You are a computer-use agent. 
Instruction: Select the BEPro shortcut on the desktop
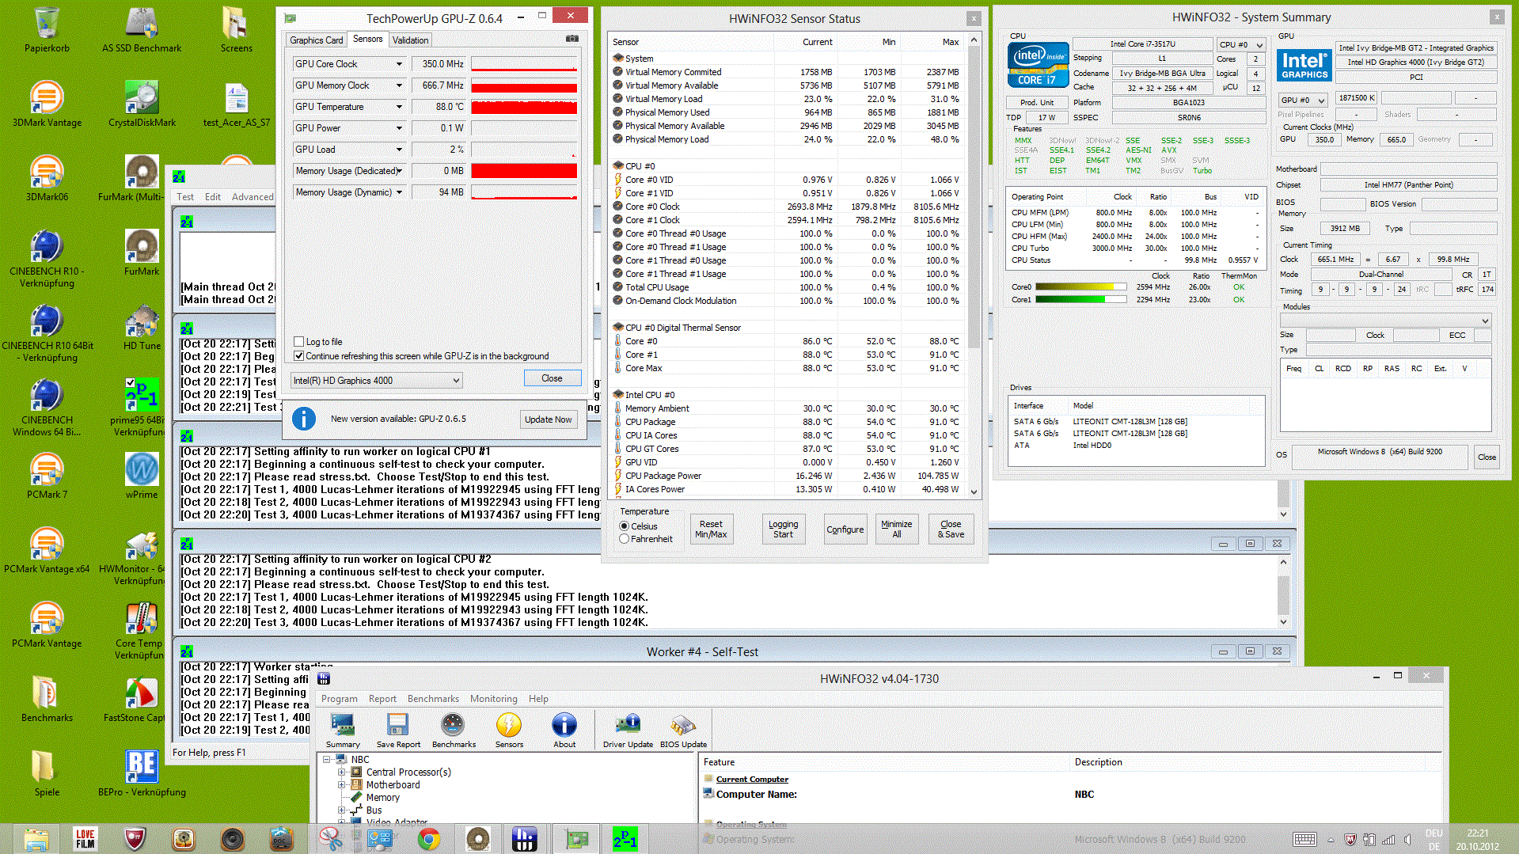click(x=142, y=774)
